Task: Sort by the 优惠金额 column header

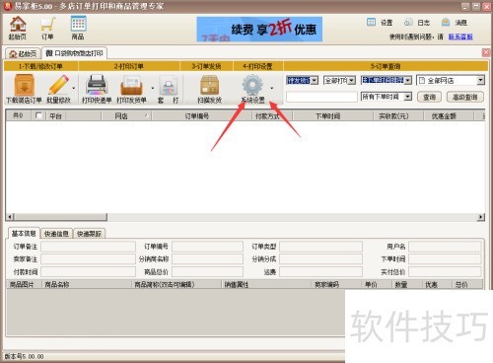Action: 448,115
